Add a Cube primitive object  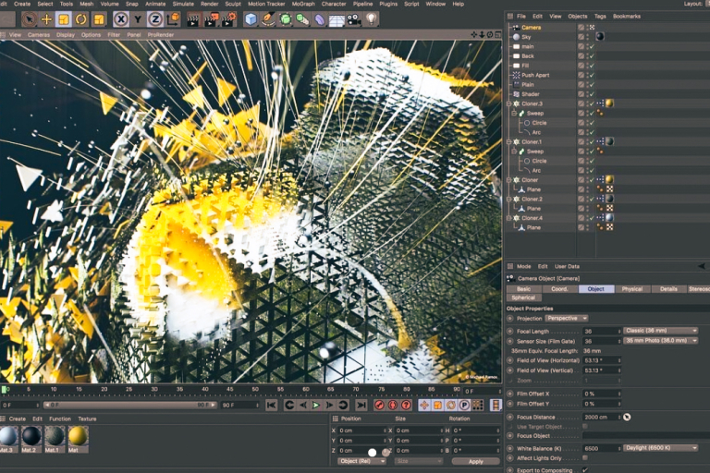[x=251, y=19]
